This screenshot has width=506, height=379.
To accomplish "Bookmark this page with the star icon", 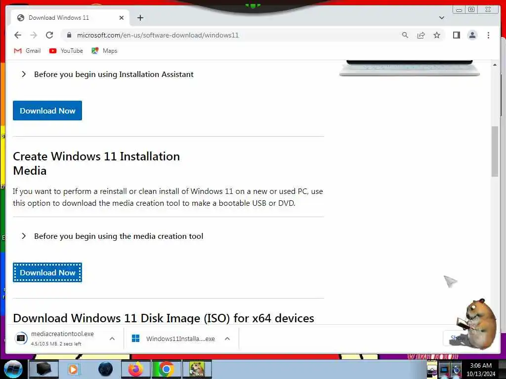I will click(x=437, y=35).
